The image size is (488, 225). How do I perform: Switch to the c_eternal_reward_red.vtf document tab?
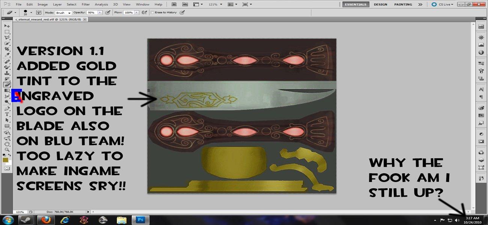[x=49, y=19]
